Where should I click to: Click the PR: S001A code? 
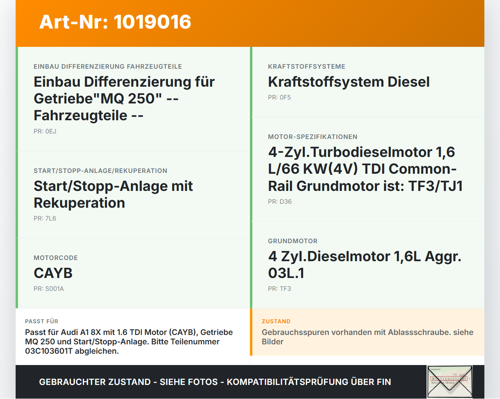coord(49,289)
